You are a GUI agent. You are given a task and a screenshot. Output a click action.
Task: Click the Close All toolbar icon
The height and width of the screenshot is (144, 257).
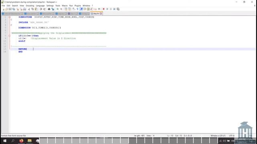click(x=21, y=9)
